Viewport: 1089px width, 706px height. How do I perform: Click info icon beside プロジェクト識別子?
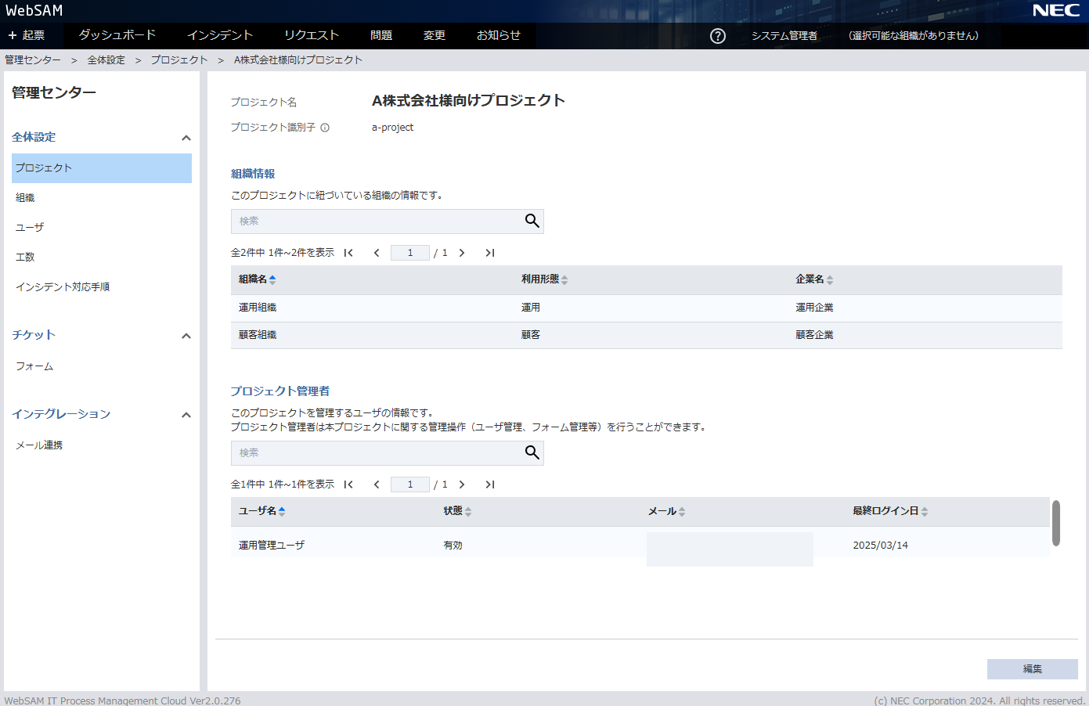325,128
